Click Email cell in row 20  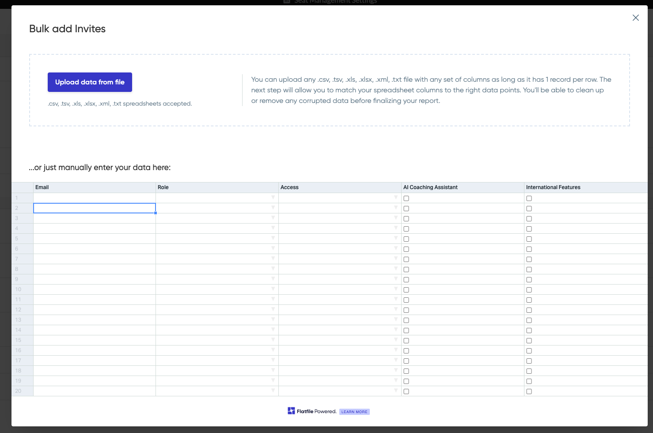click(95, 391)
